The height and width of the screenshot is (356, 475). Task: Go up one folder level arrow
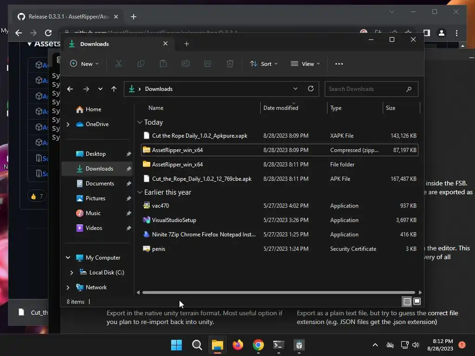(114, 89)
